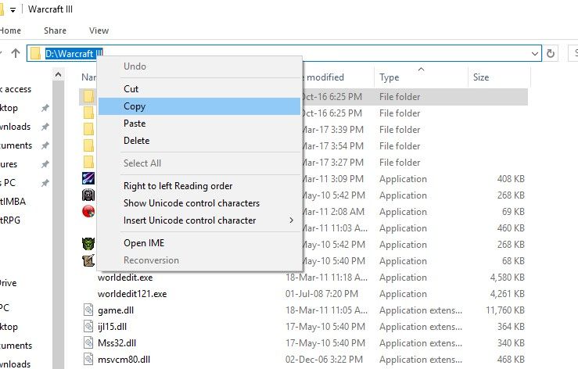Viewport: 578px width, 369px height.
Task: Click the folder icon in address bar
Action: [x=35, y=53]
